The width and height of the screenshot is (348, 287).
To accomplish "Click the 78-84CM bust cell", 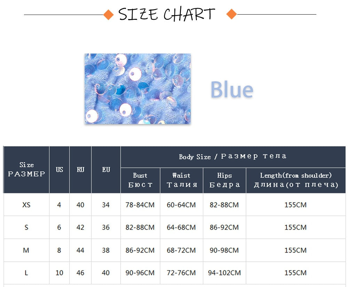I will click(x=140, y=205).
